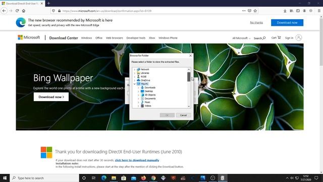Click the Firefox back arrow button
Viewport: 323px width, 182px height.
4,11
